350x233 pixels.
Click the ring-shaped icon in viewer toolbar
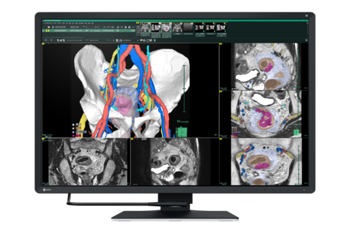[148, 40]
